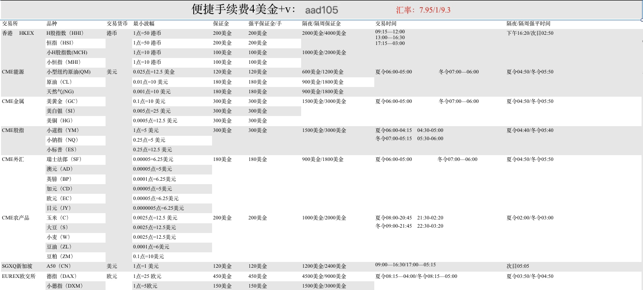Select the aad105 text in the header
The width and height of the screenshot is (643, 290).
(x=321, y=10)
